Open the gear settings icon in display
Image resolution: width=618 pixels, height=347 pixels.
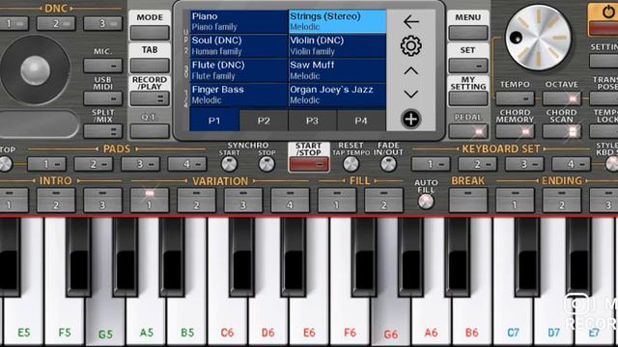coord(411,46)
